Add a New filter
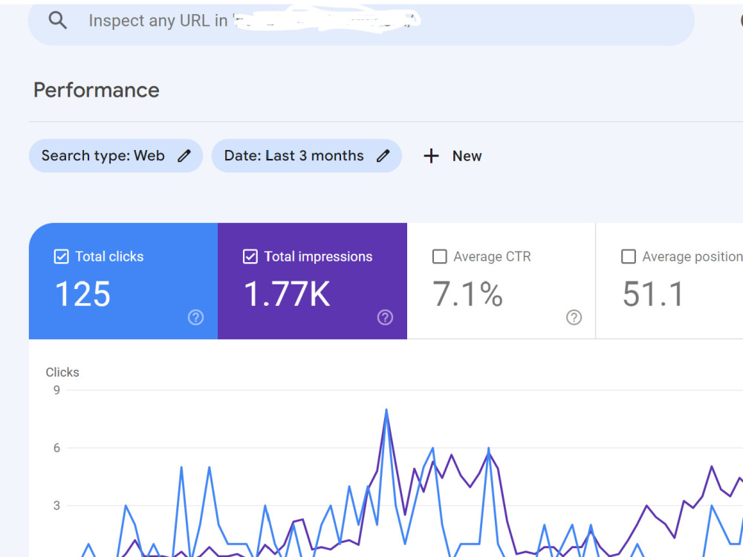 pos(452,156)
